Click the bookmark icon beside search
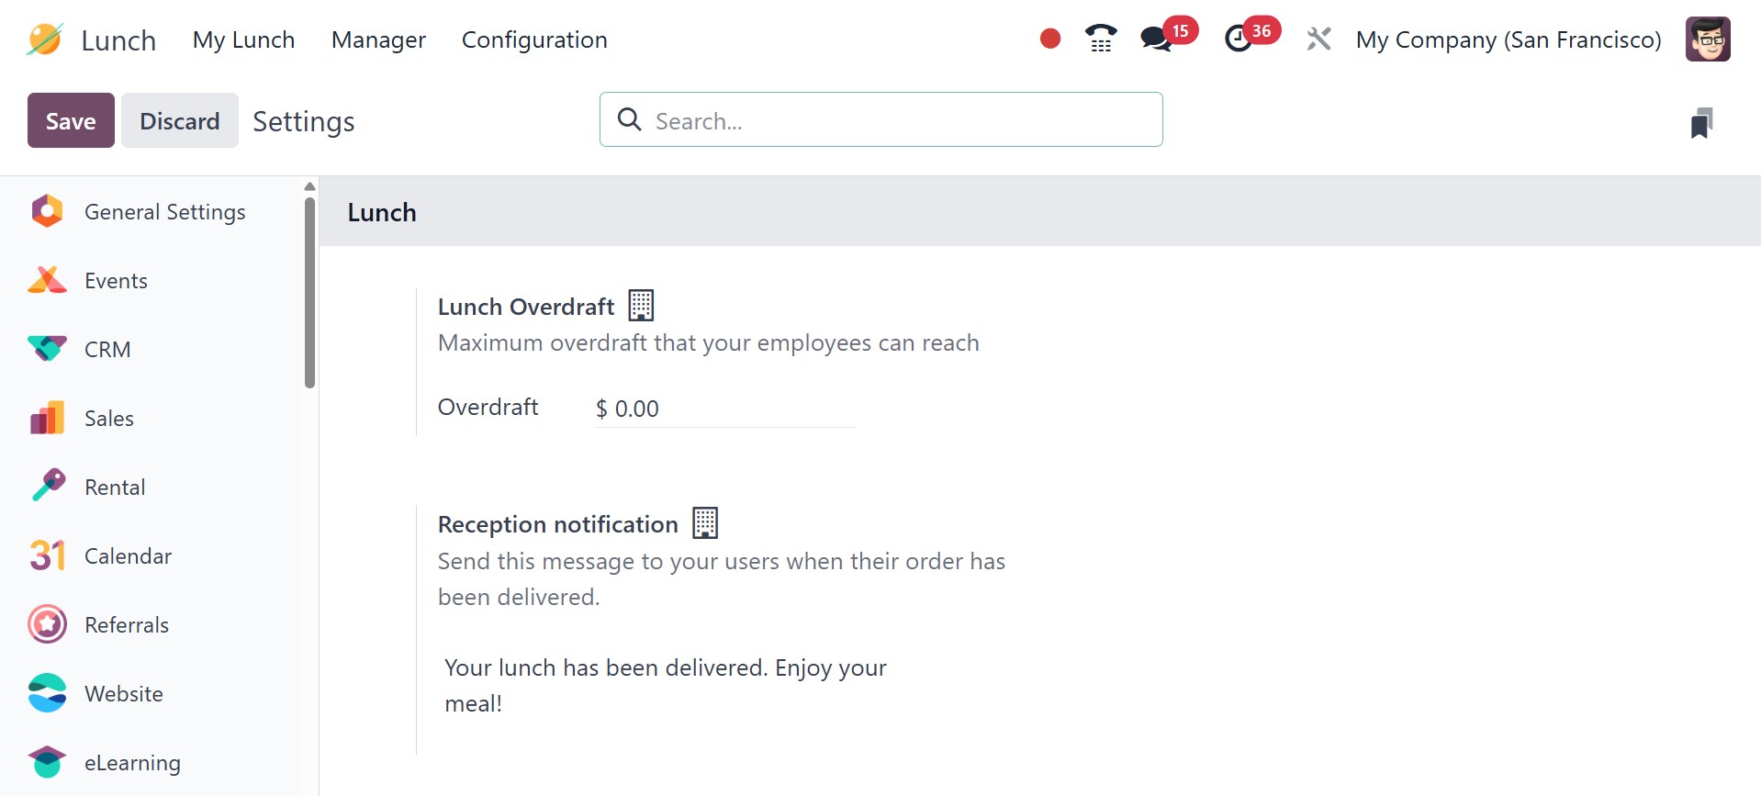The height and width of the screenshot is (796, 1761). pyautogui.click(x=1701, y=122)
